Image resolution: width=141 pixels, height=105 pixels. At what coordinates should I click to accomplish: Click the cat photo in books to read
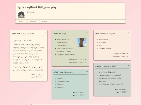tap(82, 43)
